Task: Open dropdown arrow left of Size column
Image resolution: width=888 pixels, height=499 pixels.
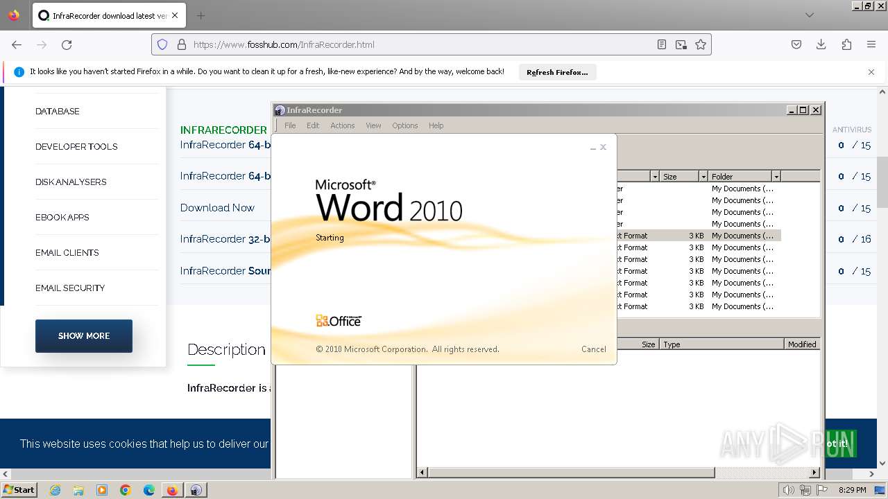Action: coord(654,177)
